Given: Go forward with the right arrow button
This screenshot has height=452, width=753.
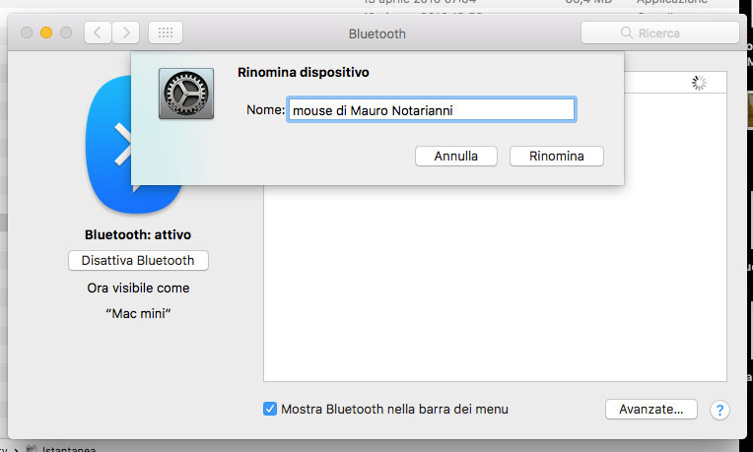Looking at the screenshot, I should [126, 32].
